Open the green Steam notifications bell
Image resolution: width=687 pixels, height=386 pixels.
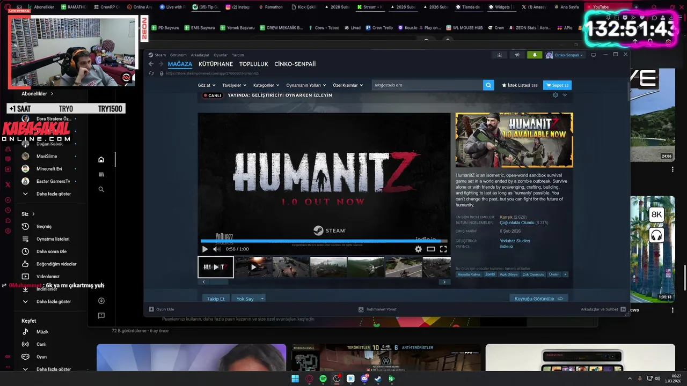pos(535,55)
